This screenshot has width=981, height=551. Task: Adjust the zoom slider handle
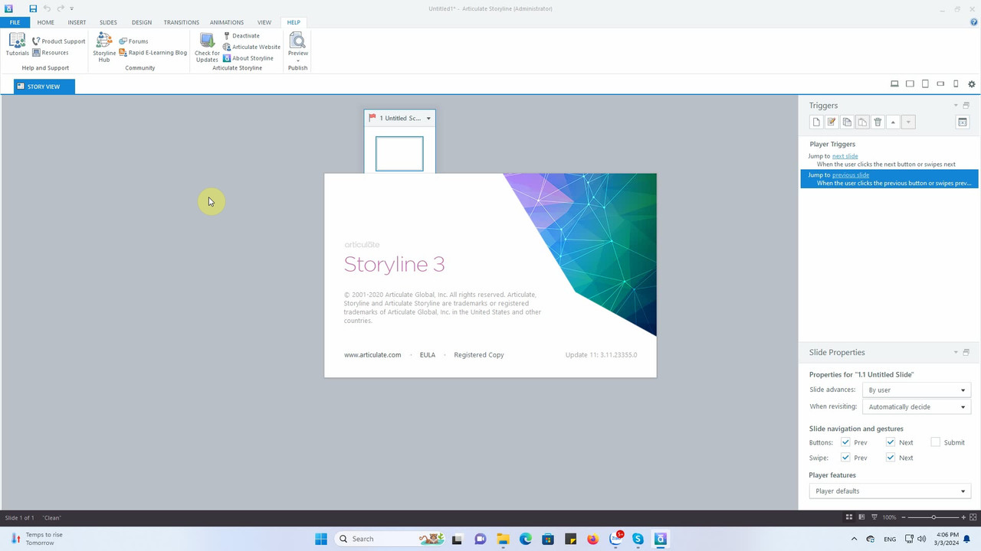tap(933, 517)
